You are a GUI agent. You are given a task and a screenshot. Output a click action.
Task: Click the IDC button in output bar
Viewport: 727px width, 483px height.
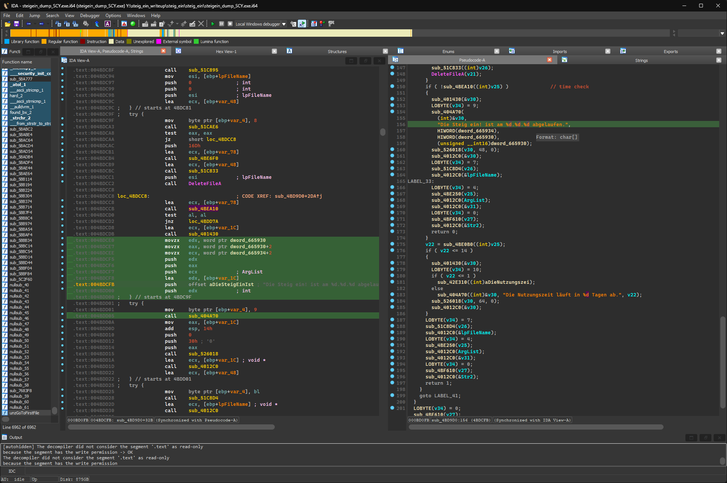pos(12,471)
